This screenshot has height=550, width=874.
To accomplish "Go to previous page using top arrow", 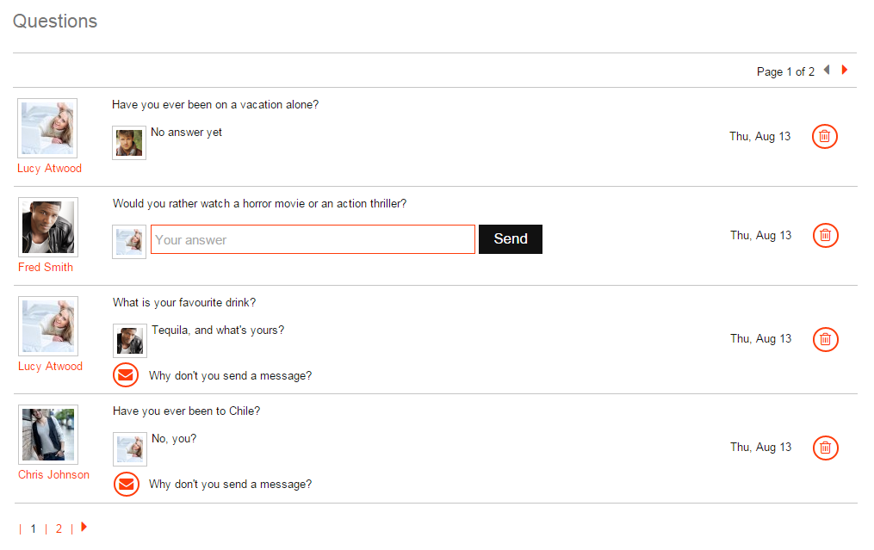I will coord(828,70).
